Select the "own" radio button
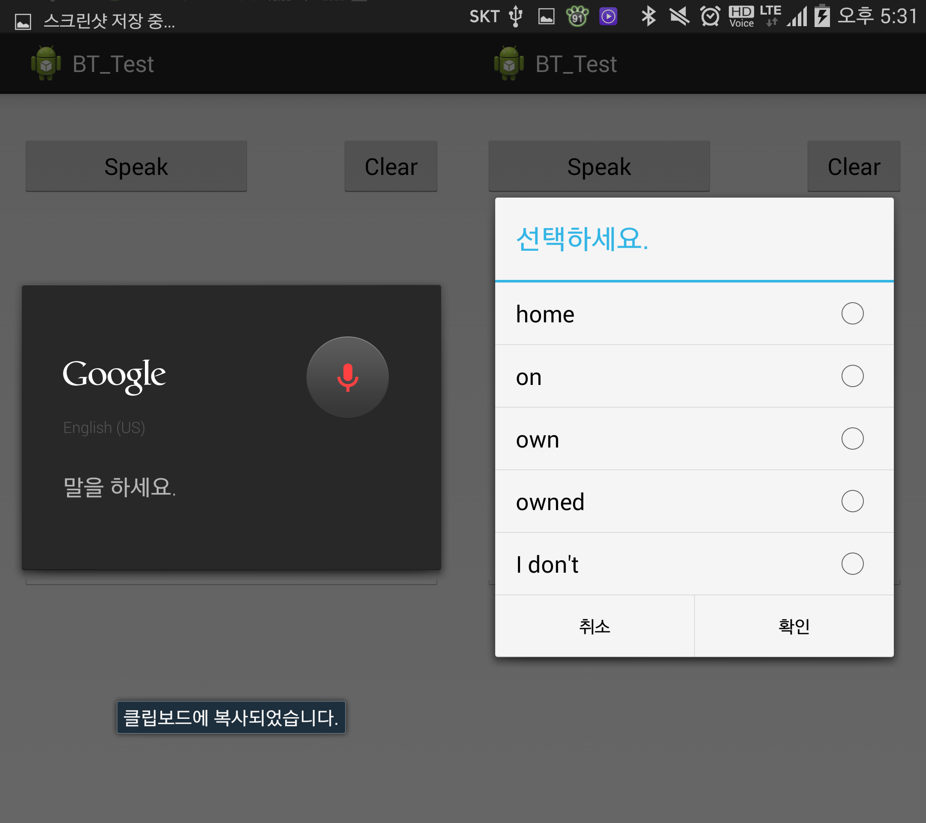This screenshot has height=823, width=926. click(852, 439)
